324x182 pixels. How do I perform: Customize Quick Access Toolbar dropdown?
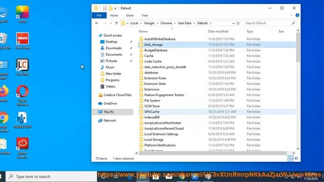click(115, 8)
